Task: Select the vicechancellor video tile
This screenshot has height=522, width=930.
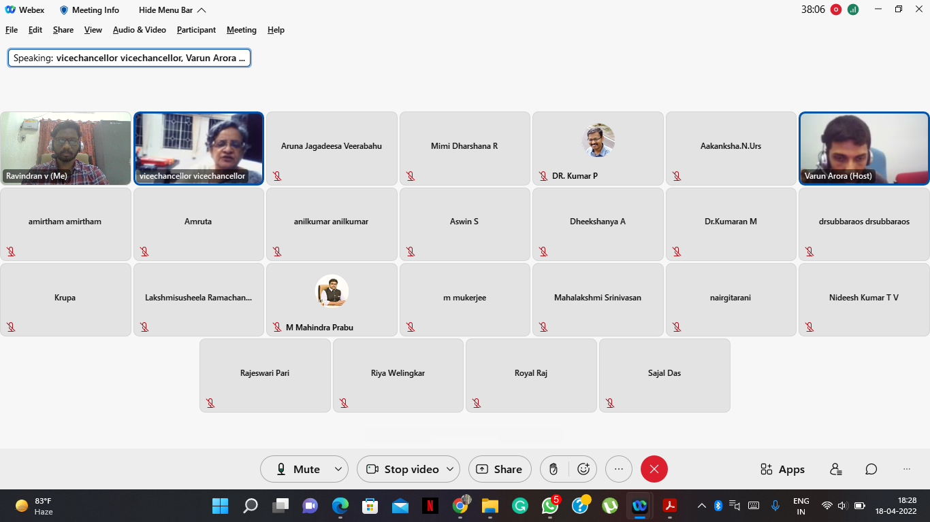Action: pyautogui.click(x=199, y=148)
